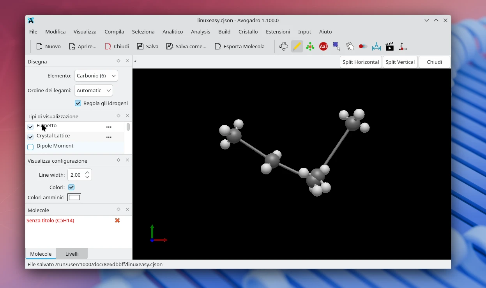Image resolution: width=486 pixels, height=288 pixels.
Task: Select the measure tool
Action: [x=376, y=46]
